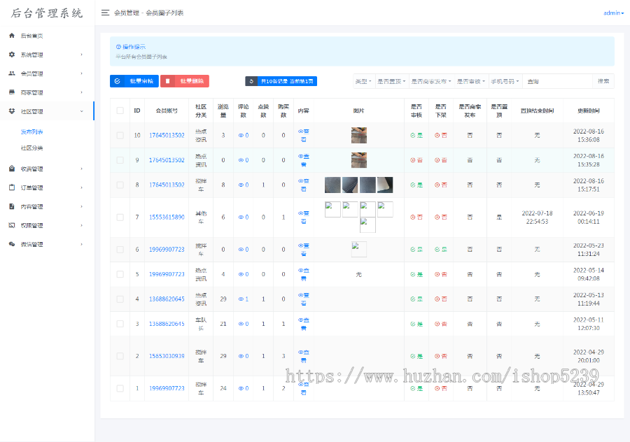Expand the 商家管理 sidebar menu

click(47, 92)
